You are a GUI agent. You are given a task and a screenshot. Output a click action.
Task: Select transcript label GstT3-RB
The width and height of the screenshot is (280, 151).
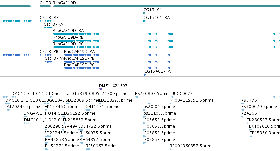pyautogui.click(x=49, y=18)
